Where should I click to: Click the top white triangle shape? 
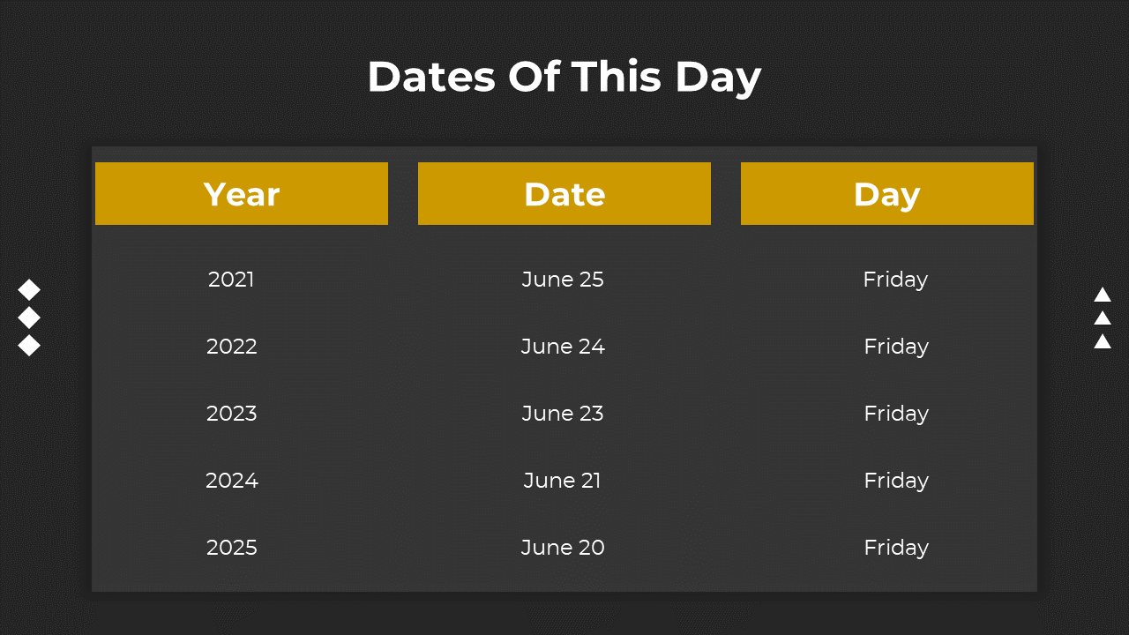1103,295
